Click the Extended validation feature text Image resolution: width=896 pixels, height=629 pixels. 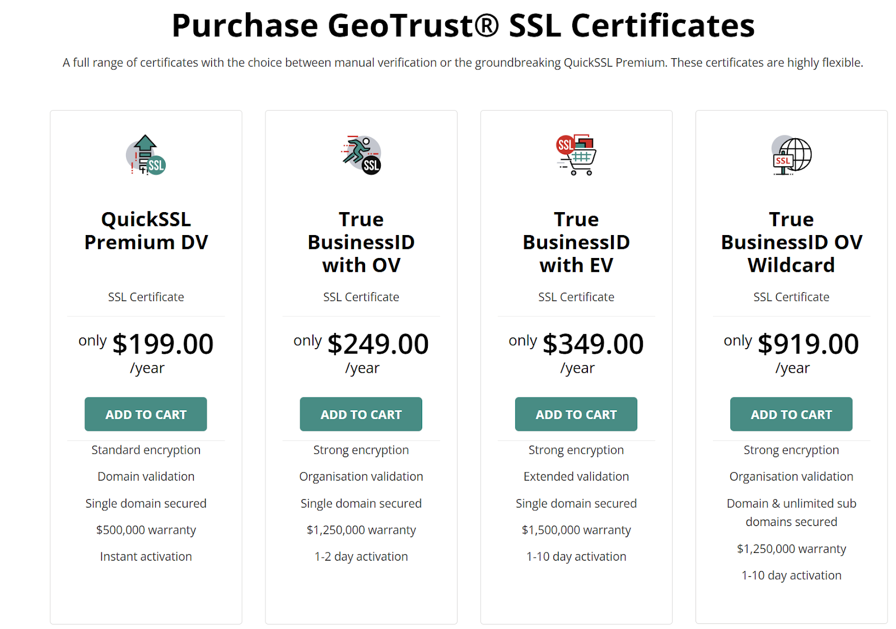coord(576,477)
